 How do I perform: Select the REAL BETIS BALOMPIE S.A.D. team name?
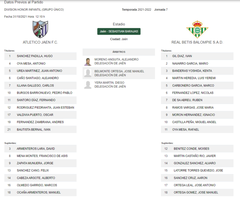coord(197,42)
